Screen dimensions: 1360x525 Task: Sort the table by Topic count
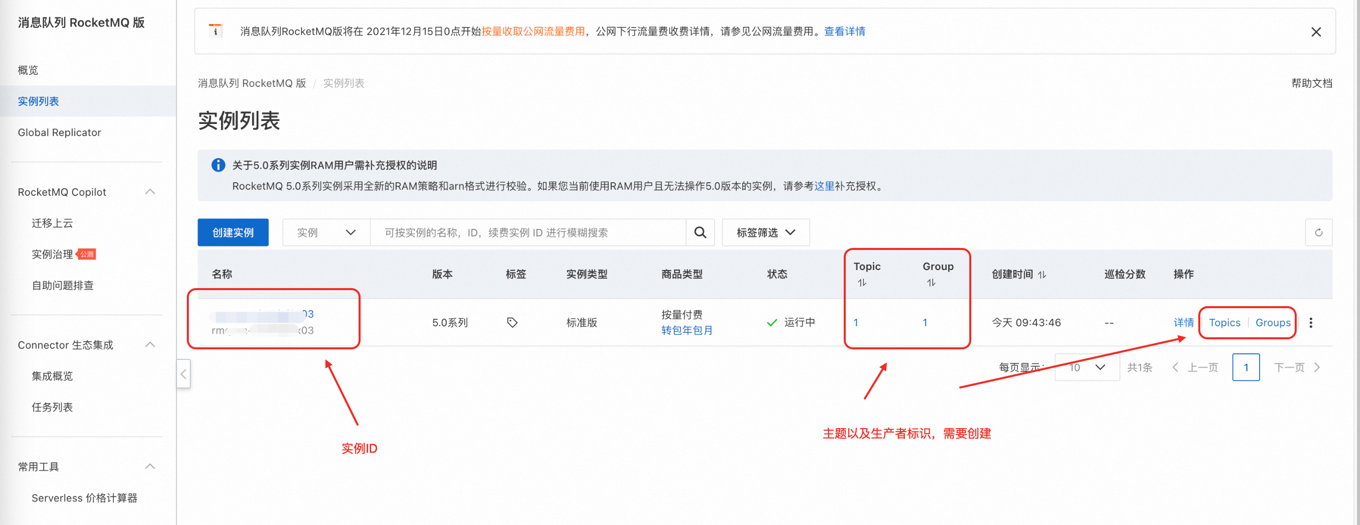point(862,283)
